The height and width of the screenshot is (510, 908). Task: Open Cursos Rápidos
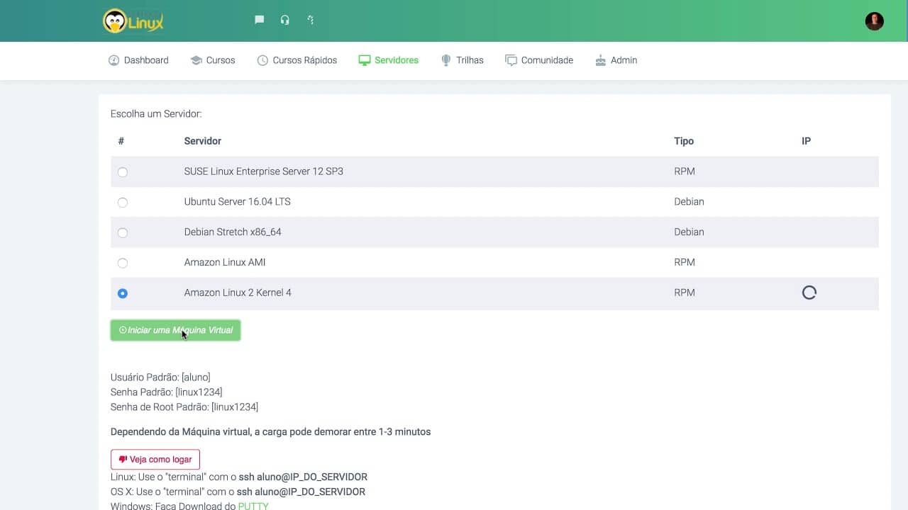point(297,60)
